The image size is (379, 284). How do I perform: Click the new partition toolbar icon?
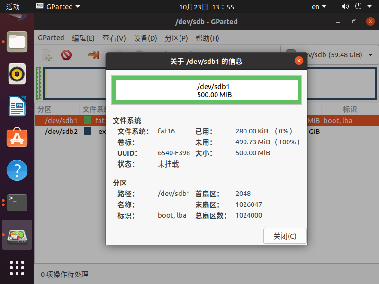[46, 55]
